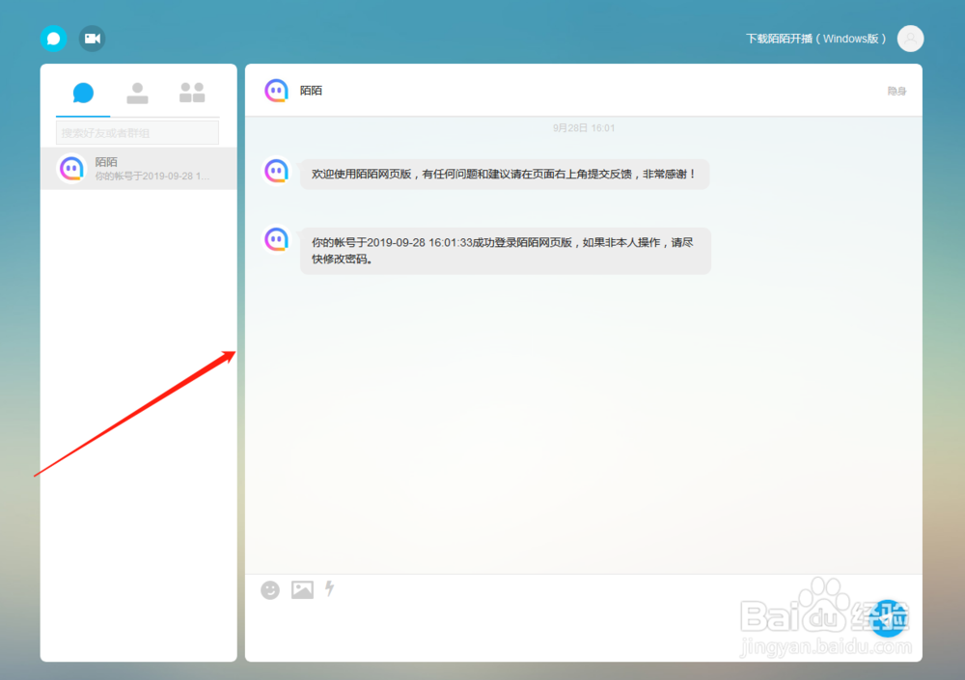Open the live video camera icon
Screen dimensions: 965x680
pos(93,39)
